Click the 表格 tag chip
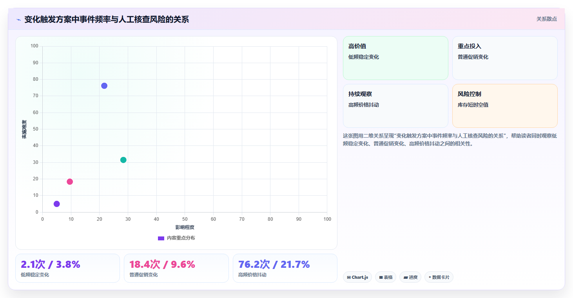 click(386, 277)
